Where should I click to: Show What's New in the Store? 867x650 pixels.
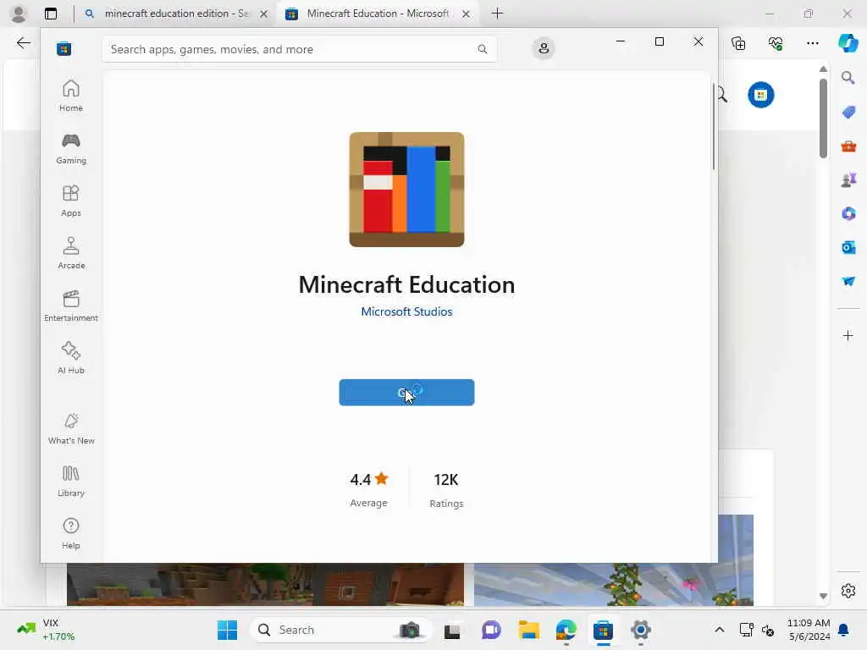tap(71, 428)
